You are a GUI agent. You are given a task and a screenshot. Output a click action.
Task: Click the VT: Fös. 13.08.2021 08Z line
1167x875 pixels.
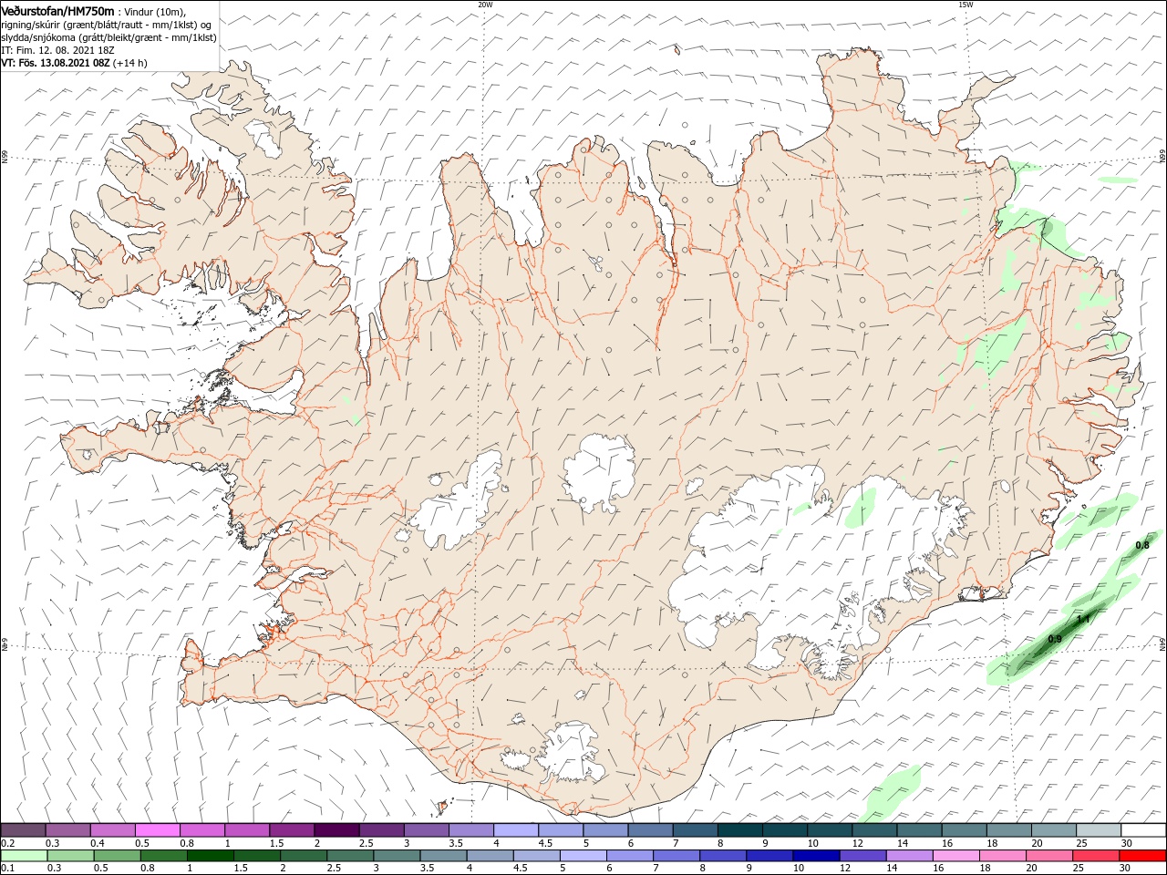(74, 63)
